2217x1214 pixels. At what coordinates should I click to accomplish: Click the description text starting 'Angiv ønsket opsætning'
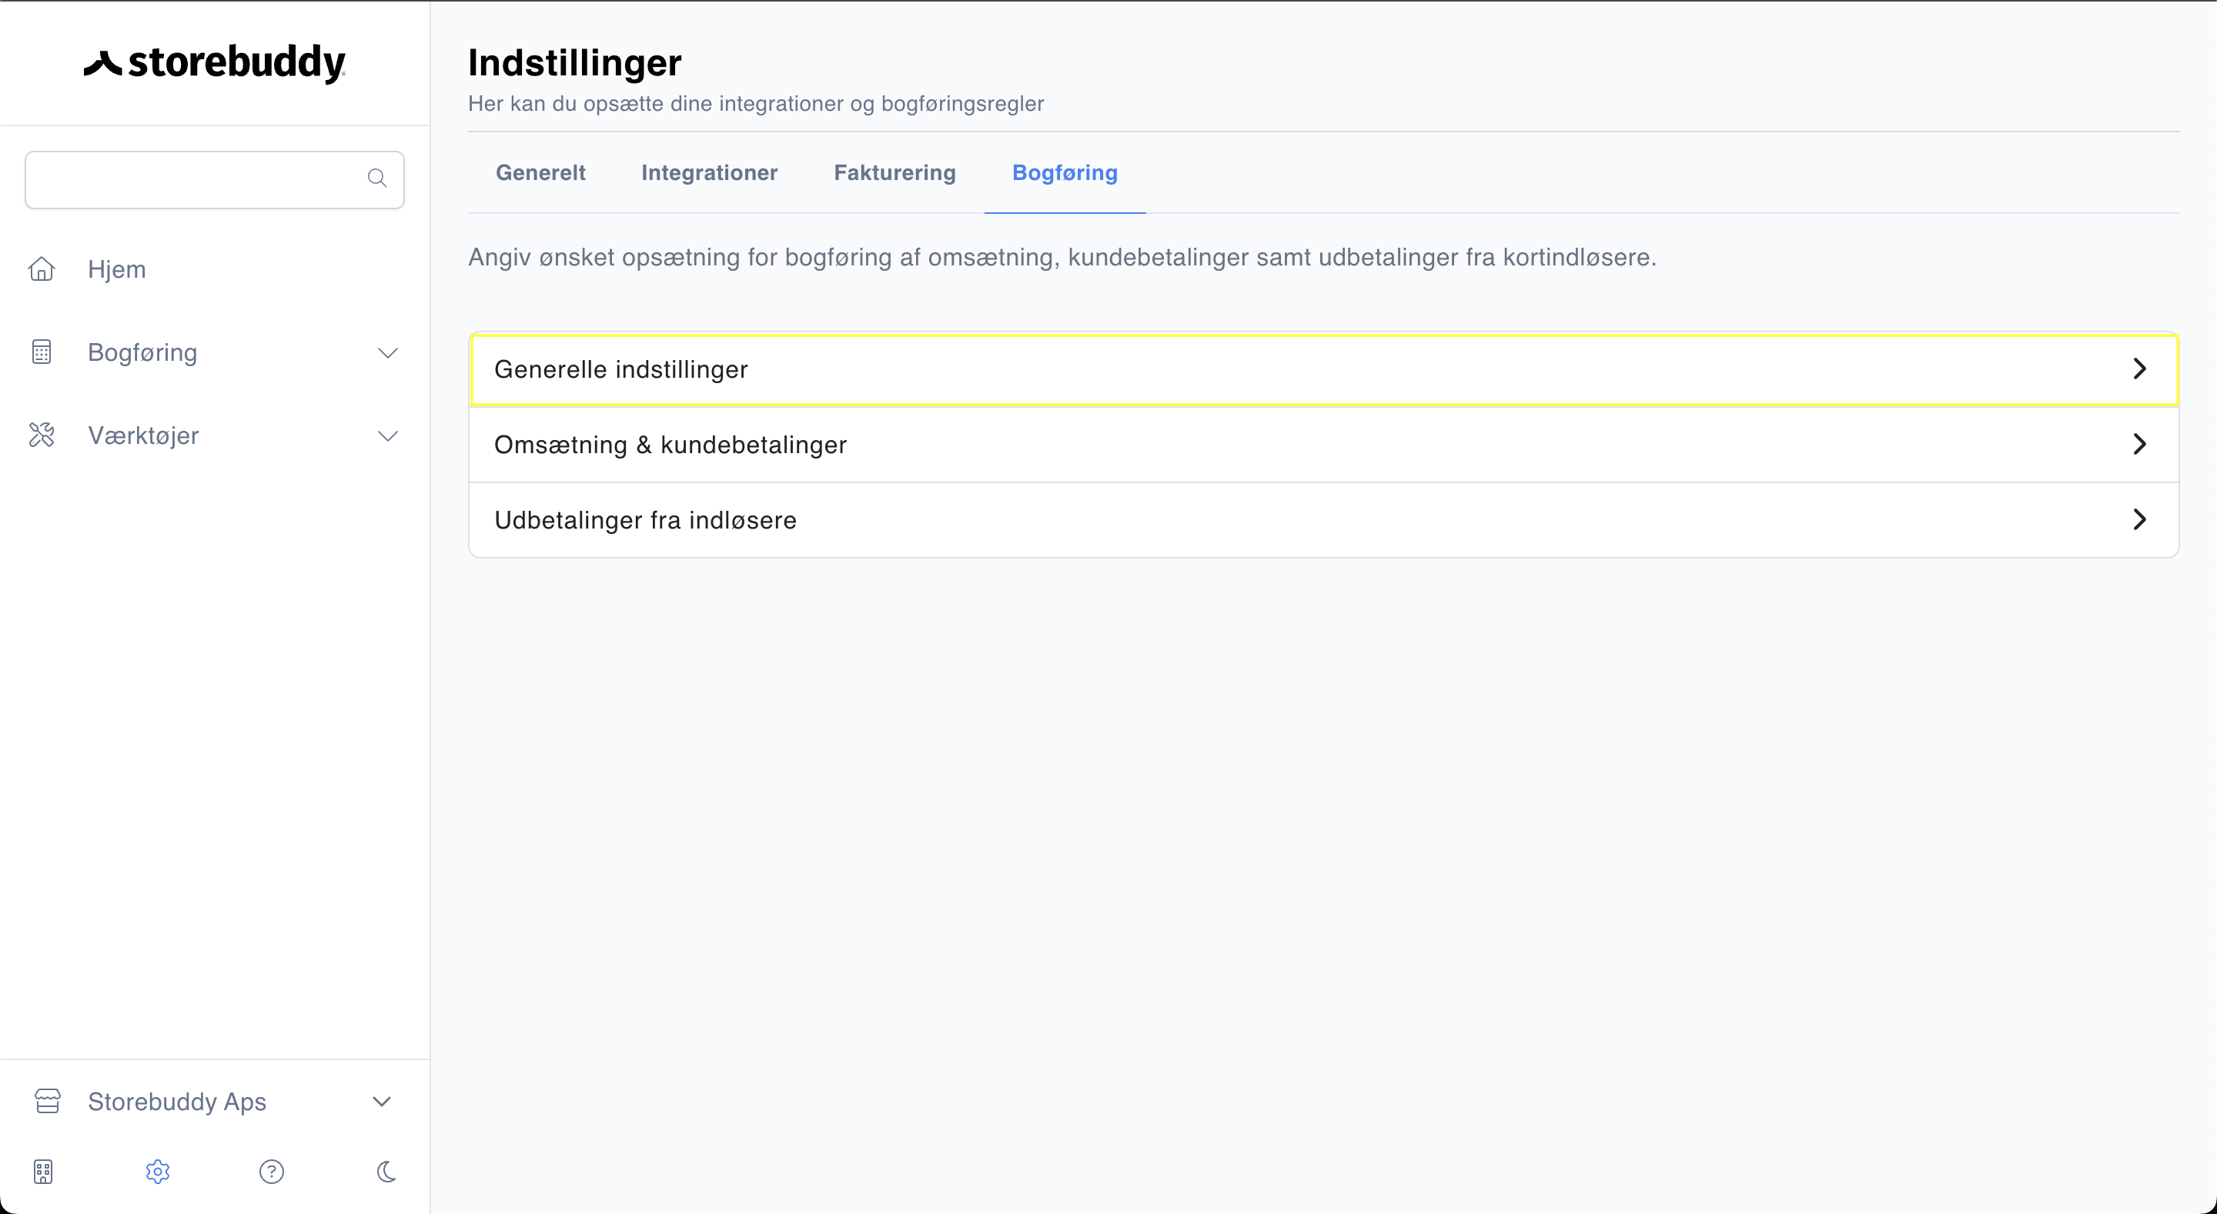click(1062, 257)
